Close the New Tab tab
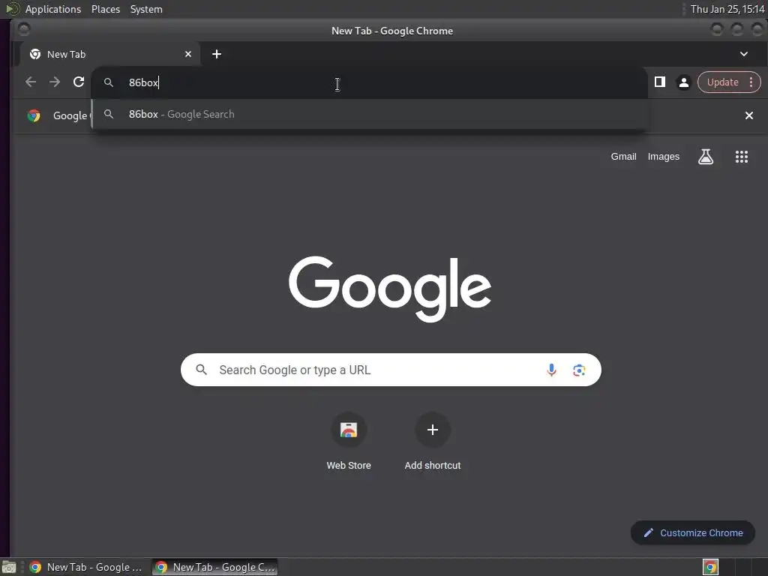Viewport: 768px width, 576px height. click(x=188, y=54)
